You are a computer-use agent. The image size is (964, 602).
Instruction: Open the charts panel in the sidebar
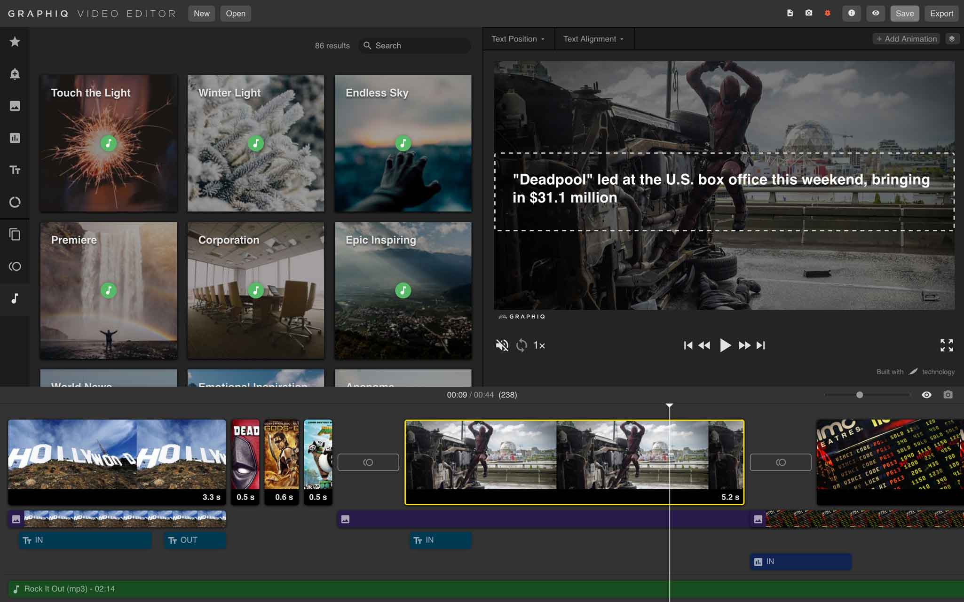click(16, 138)
